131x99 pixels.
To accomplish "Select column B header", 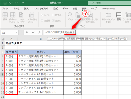I will [41, 39].
